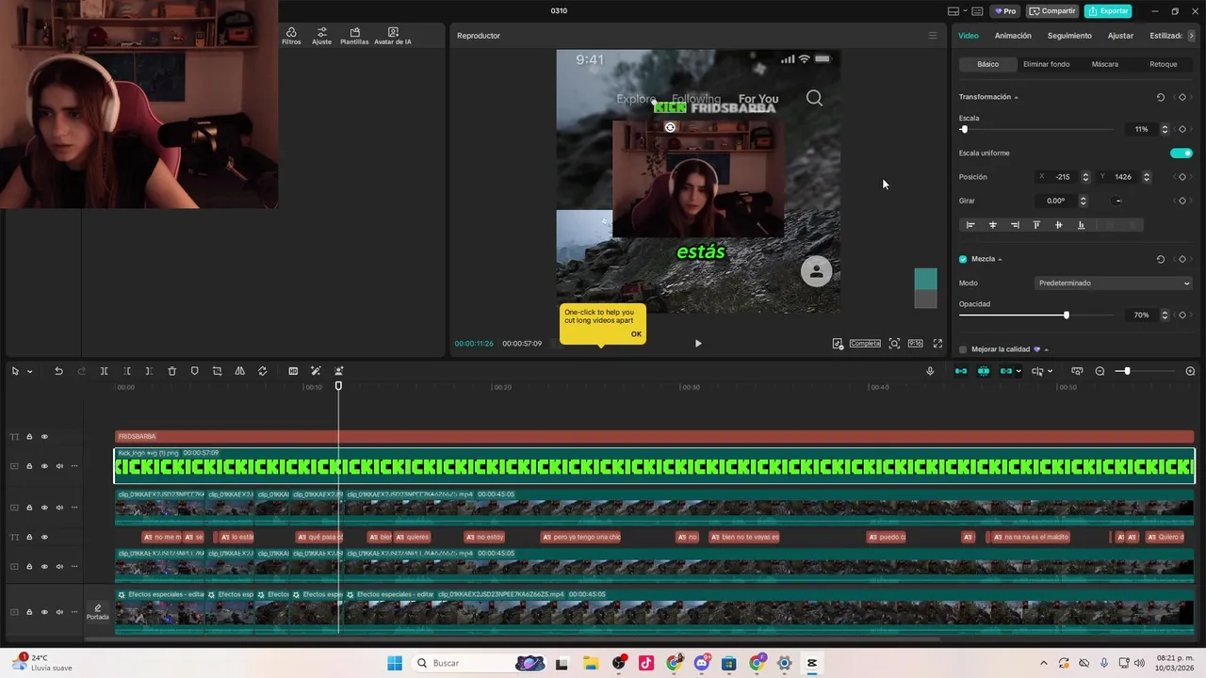Viewport: 1206px width, 678px height.
Task: Click align top icon in position row
Action: pyautogui.click(x=1036, y=225)
